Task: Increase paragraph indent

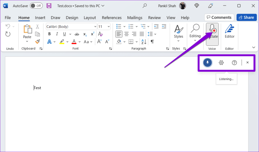Action: (x=164, y=26)
